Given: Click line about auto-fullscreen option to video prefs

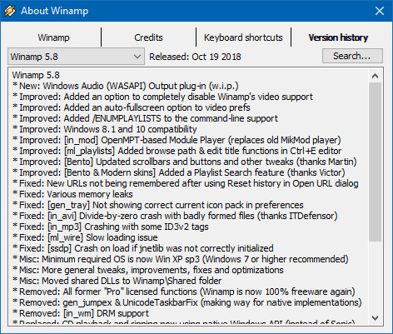Looking at the screenshot, I should coord(132,107).
